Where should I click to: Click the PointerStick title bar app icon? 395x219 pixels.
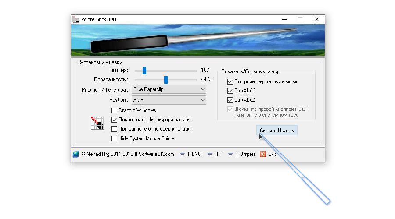76,19
